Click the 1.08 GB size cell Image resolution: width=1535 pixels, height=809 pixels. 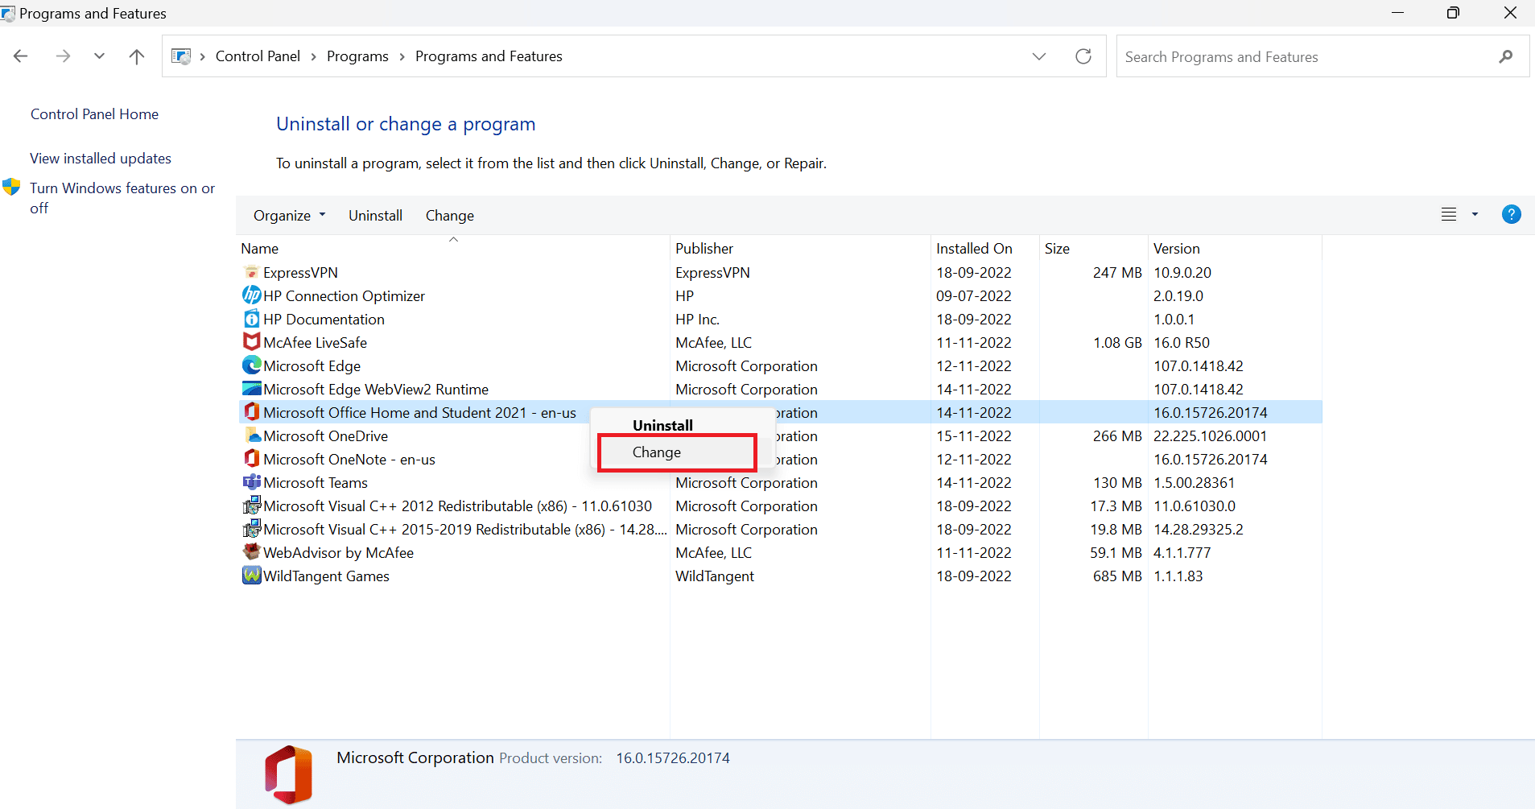[1117, 343]
